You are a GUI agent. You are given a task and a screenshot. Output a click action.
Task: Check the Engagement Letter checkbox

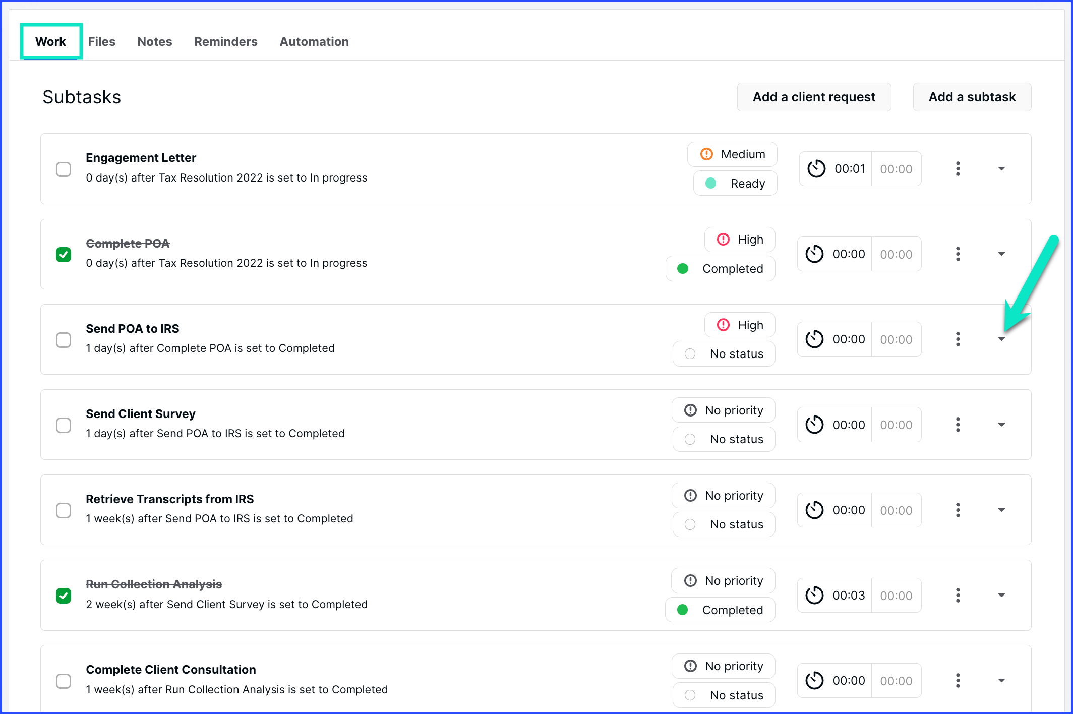[x=64, y=169]
